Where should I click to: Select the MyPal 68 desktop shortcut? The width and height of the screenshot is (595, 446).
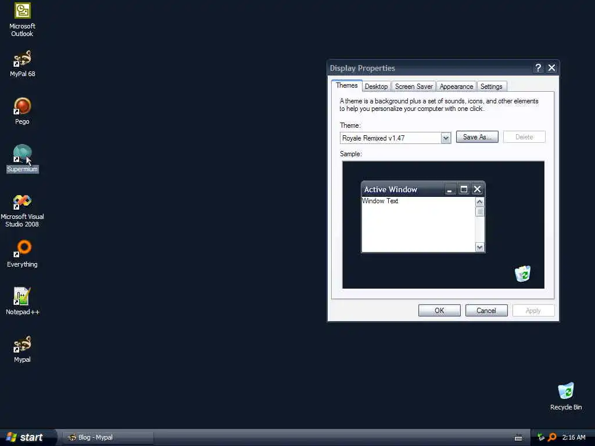click(23, 64)
